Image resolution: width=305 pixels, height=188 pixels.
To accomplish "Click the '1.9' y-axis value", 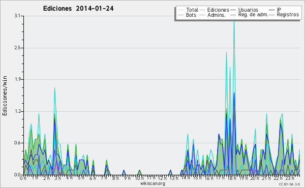I will click(x=17, y=79).
